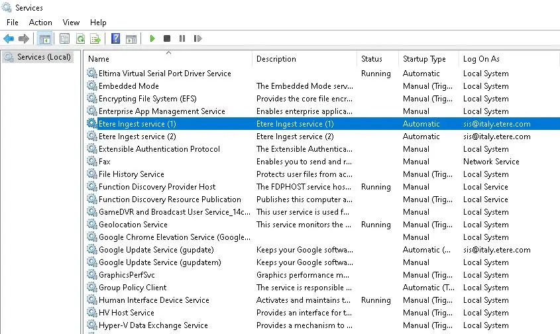560x334 pixels.
Task: Open the Help toolbar icon
Action: tap(115, 39)
